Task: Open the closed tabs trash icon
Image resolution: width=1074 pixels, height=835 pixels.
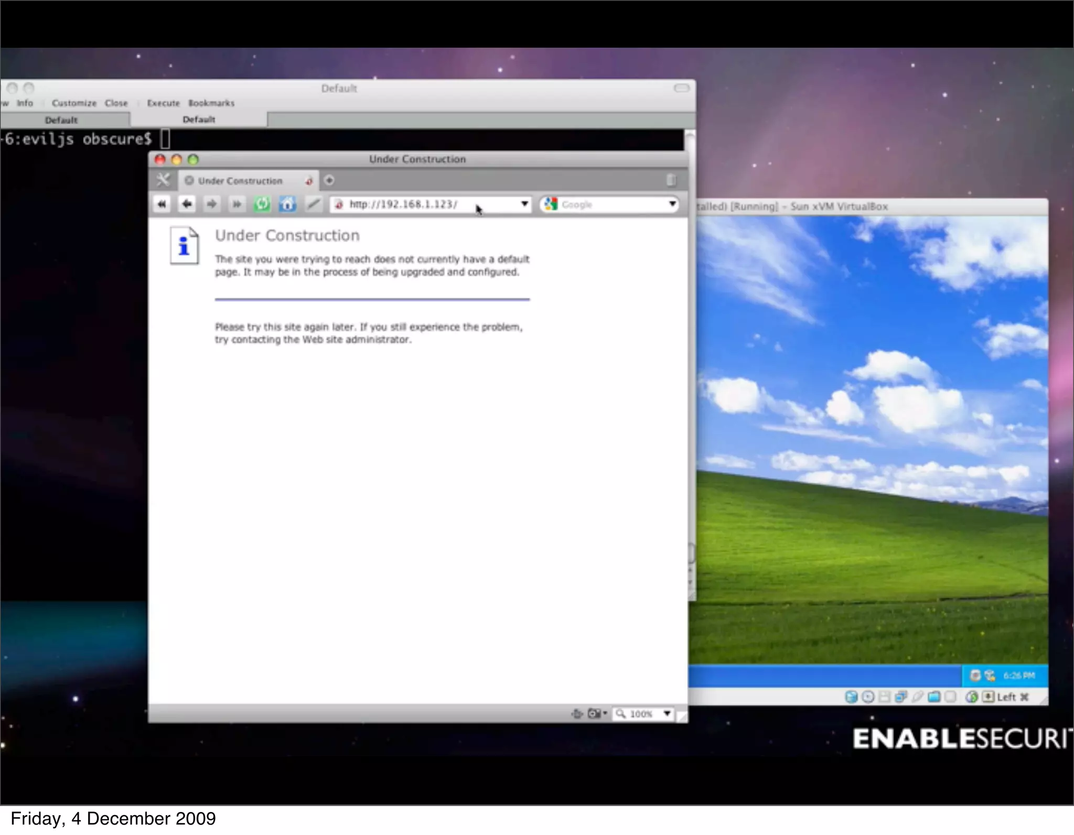Action: coord(671,180)
